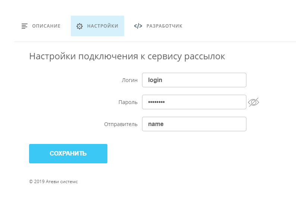The height and width of the screenshot is (204, 296).
Task: Open the Описание tab label
Action: coord(46,26)
